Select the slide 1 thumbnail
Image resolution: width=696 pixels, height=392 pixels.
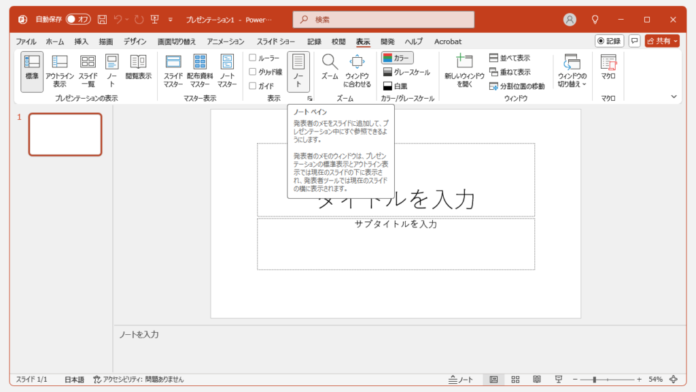(65, 134)
